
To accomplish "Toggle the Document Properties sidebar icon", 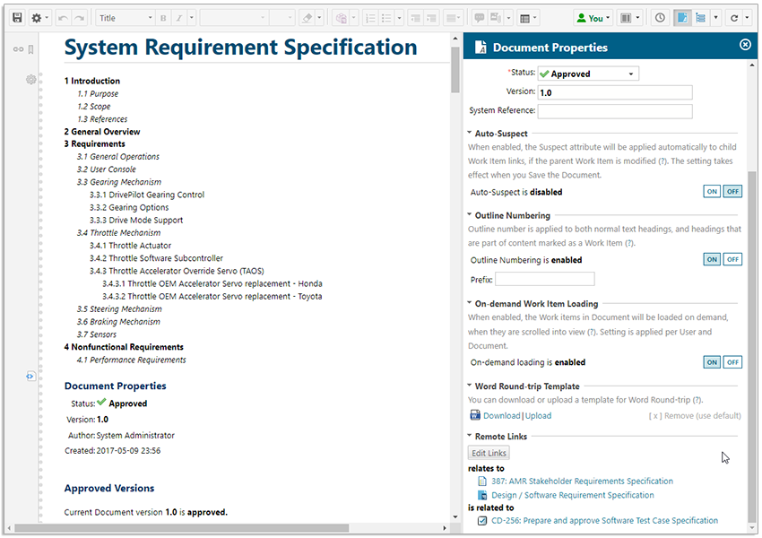I will 682,18.
